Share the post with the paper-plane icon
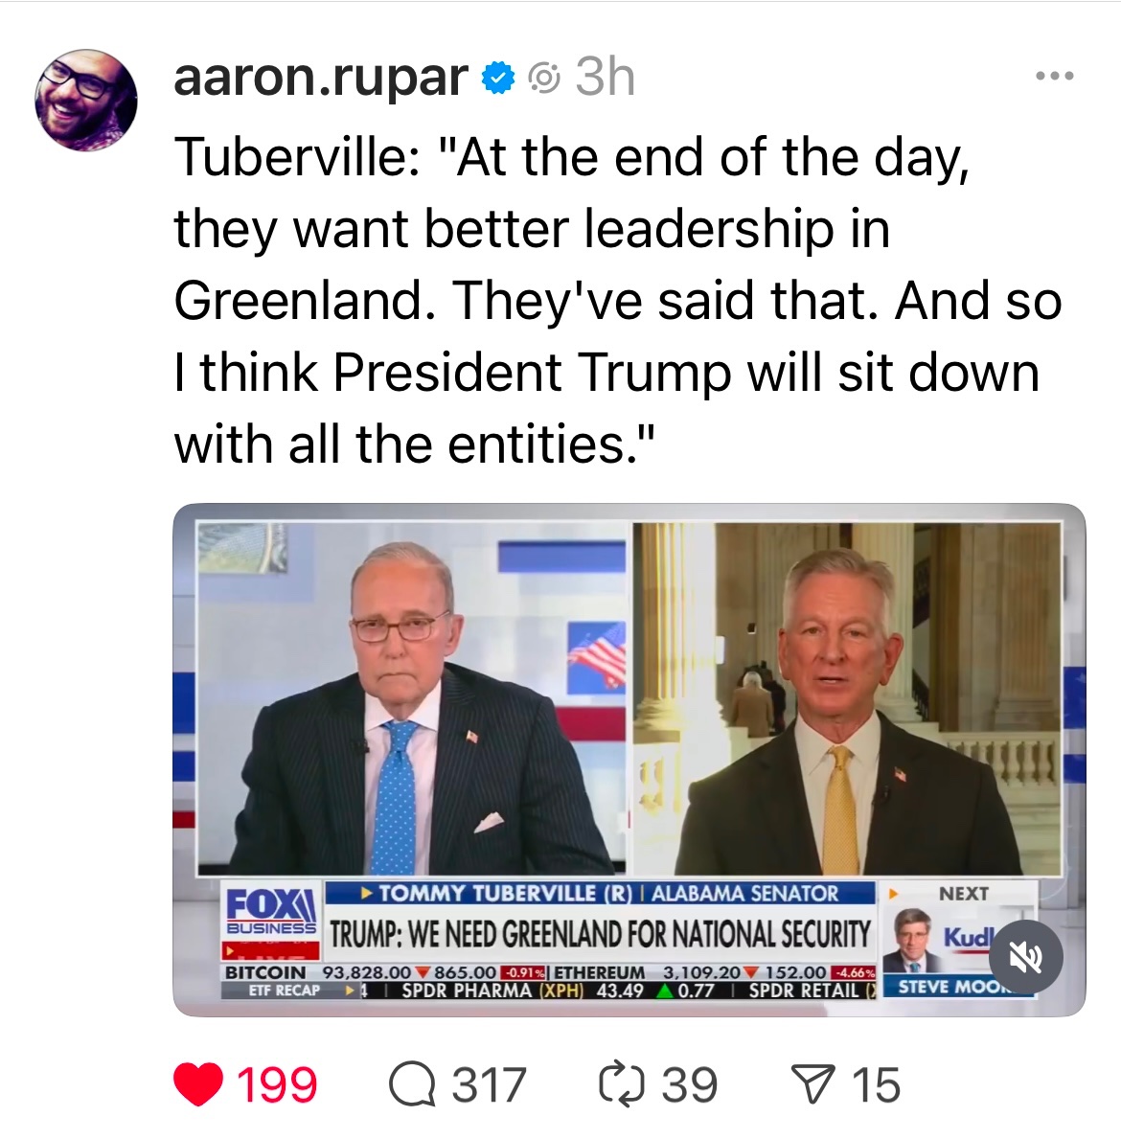Screen dimensions: 1121x1139 coord(812,1084)
